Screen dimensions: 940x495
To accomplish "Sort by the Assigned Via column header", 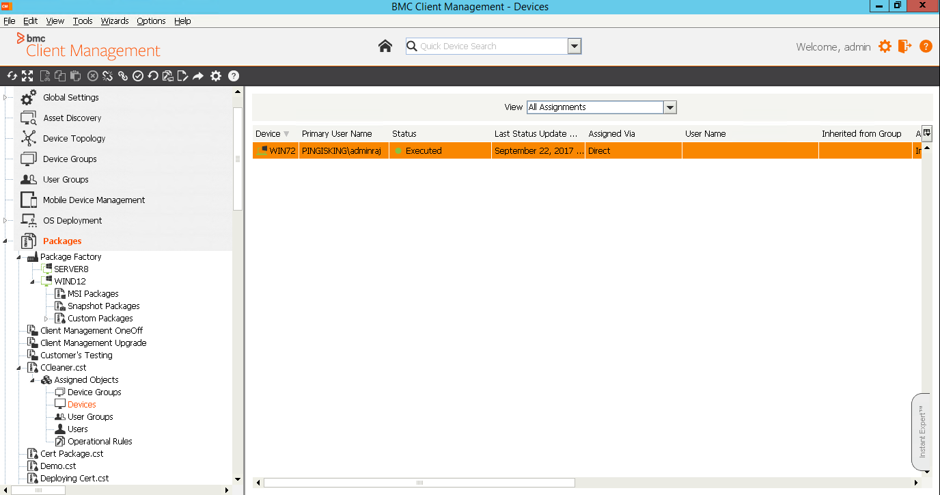I will (x=633, y=134).
